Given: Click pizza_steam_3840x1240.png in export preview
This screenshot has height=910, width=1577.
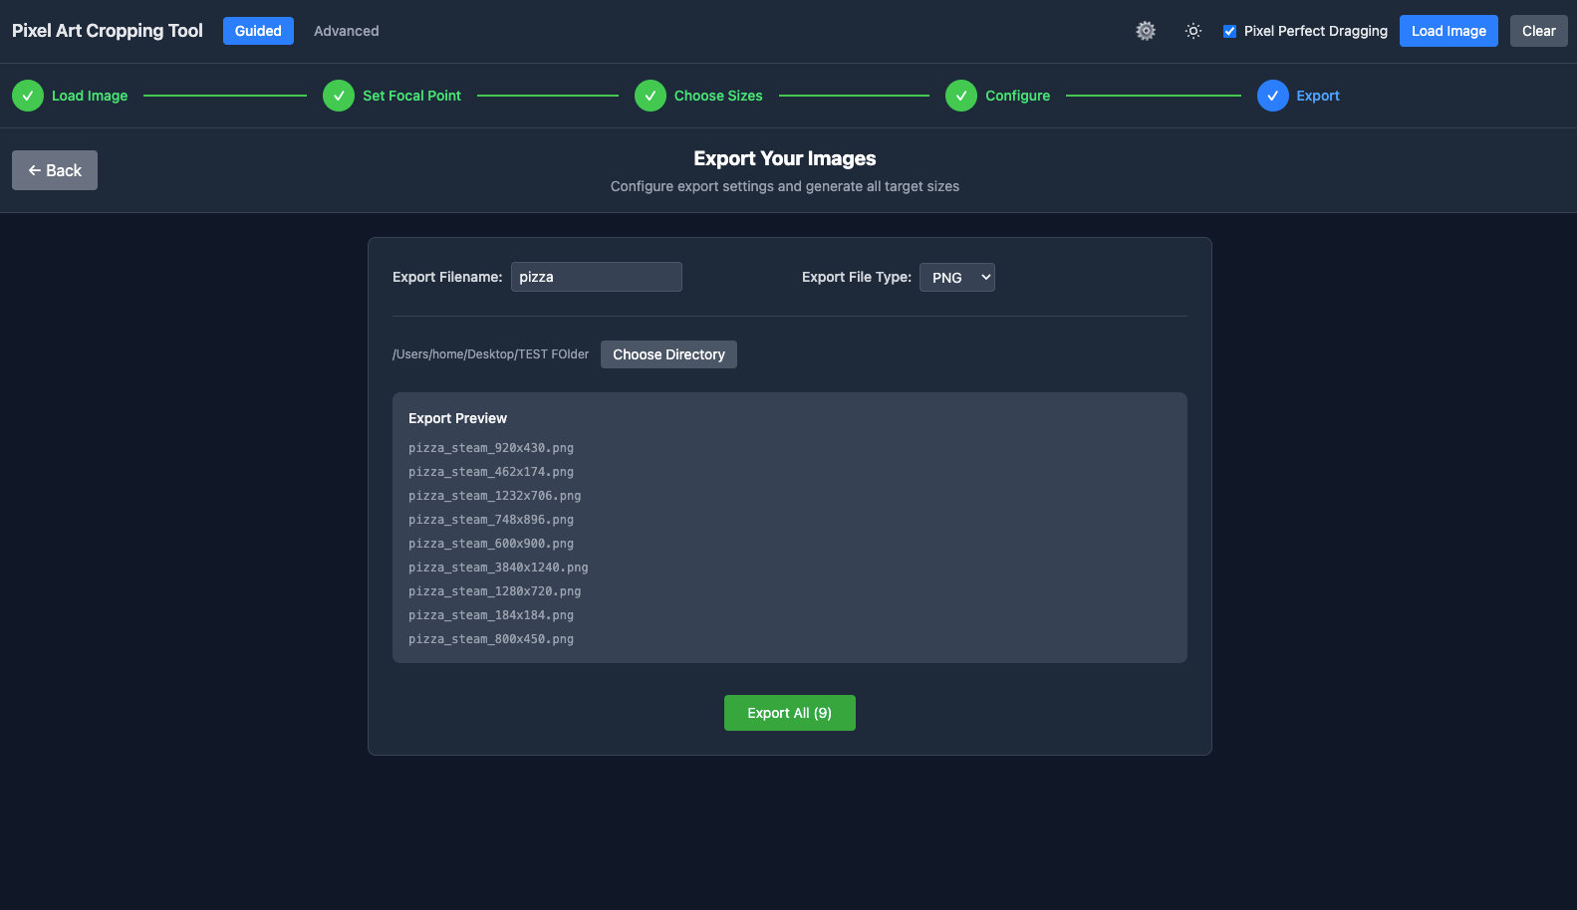Looking at the screenshot, I should [498, 568].
